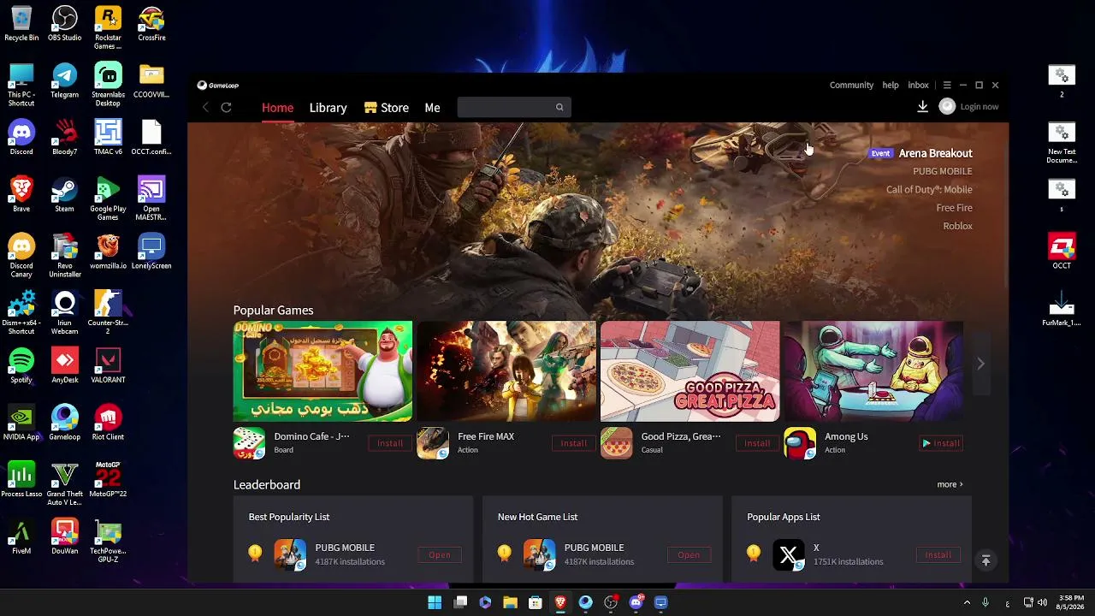Select Arena Breakout in the banner list
Screen dimensions: 1095x616
(935, 153)
